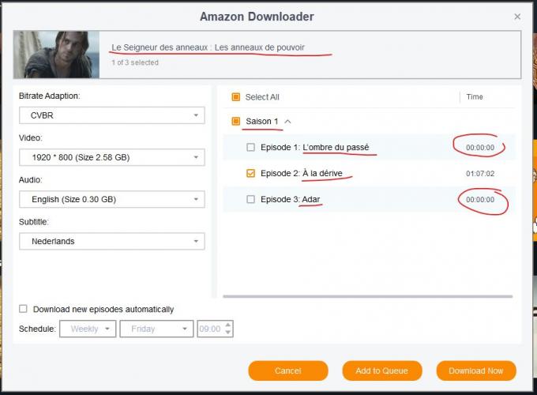The image size is (537, 395).
Task: Toggle the Select All checkbox
Action: coord(235,97)
